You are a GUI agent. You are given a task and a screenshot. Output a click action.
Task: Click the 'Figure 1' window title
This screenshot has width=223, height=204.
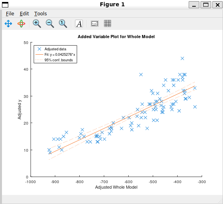click(x=112, y=5)
